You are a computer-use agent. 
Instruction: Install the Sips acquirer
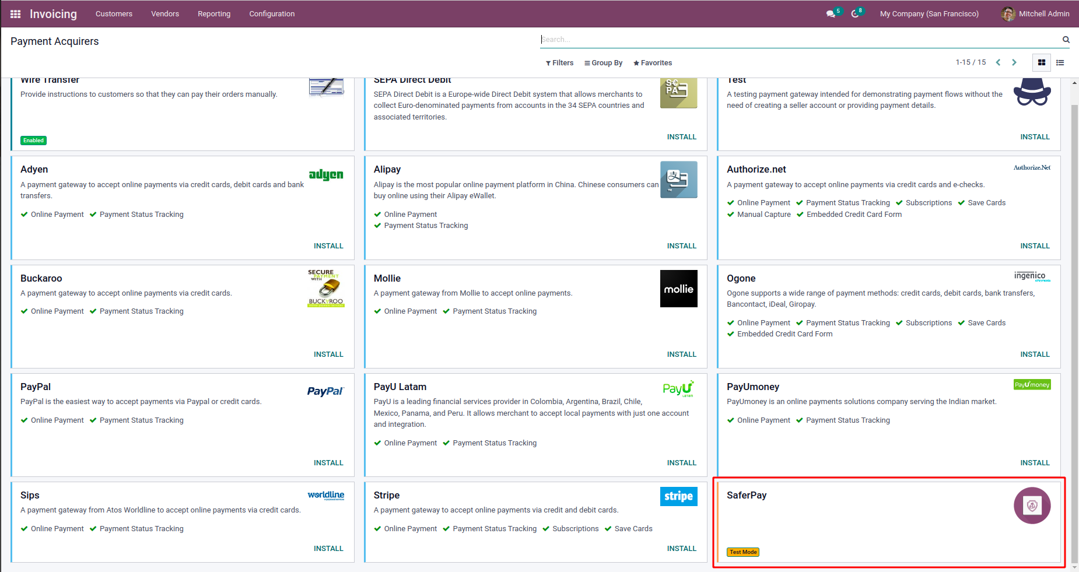point(328,549)
